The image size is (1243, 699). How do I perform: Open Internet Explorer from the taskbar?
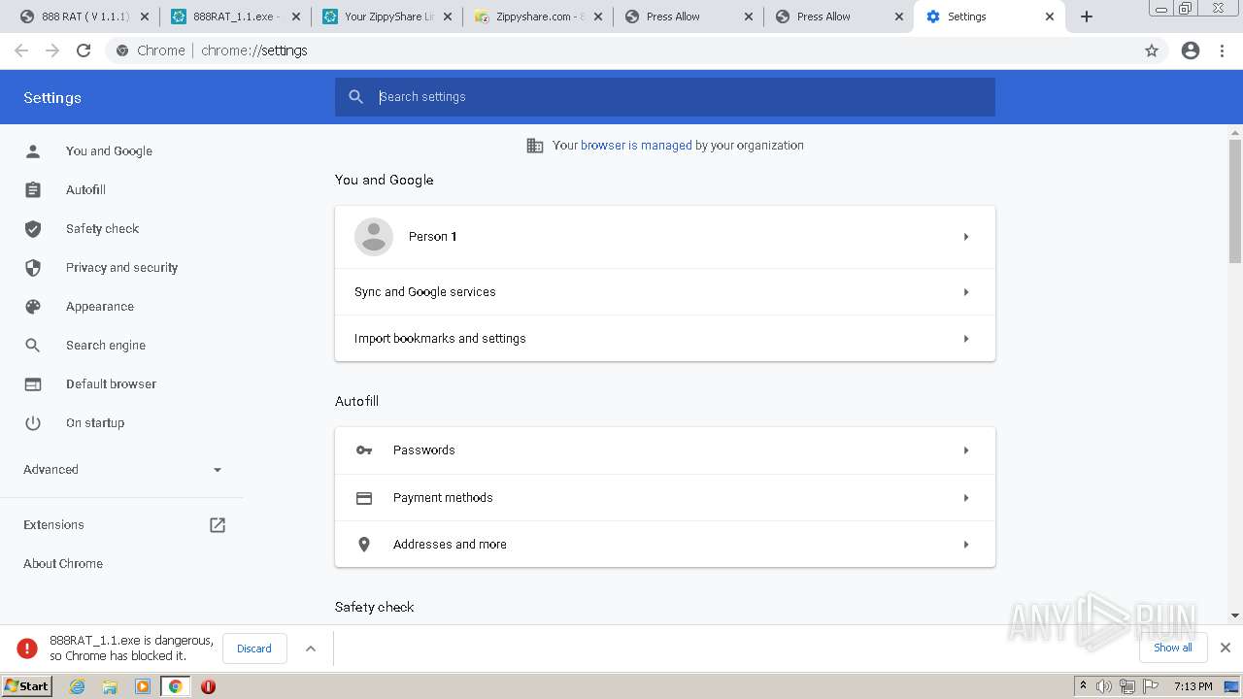click(77, 686)
